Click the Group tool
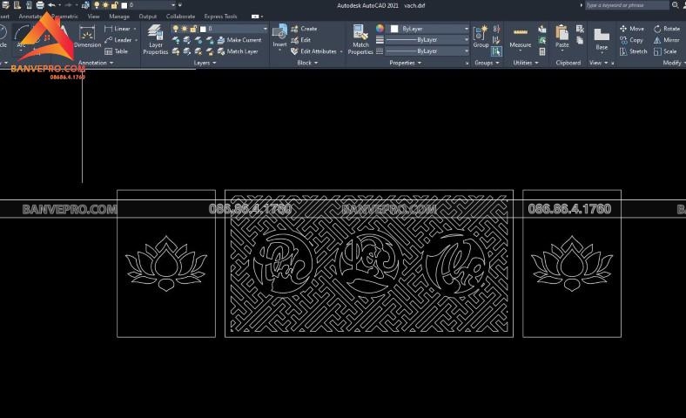 (x=481, y=37)
